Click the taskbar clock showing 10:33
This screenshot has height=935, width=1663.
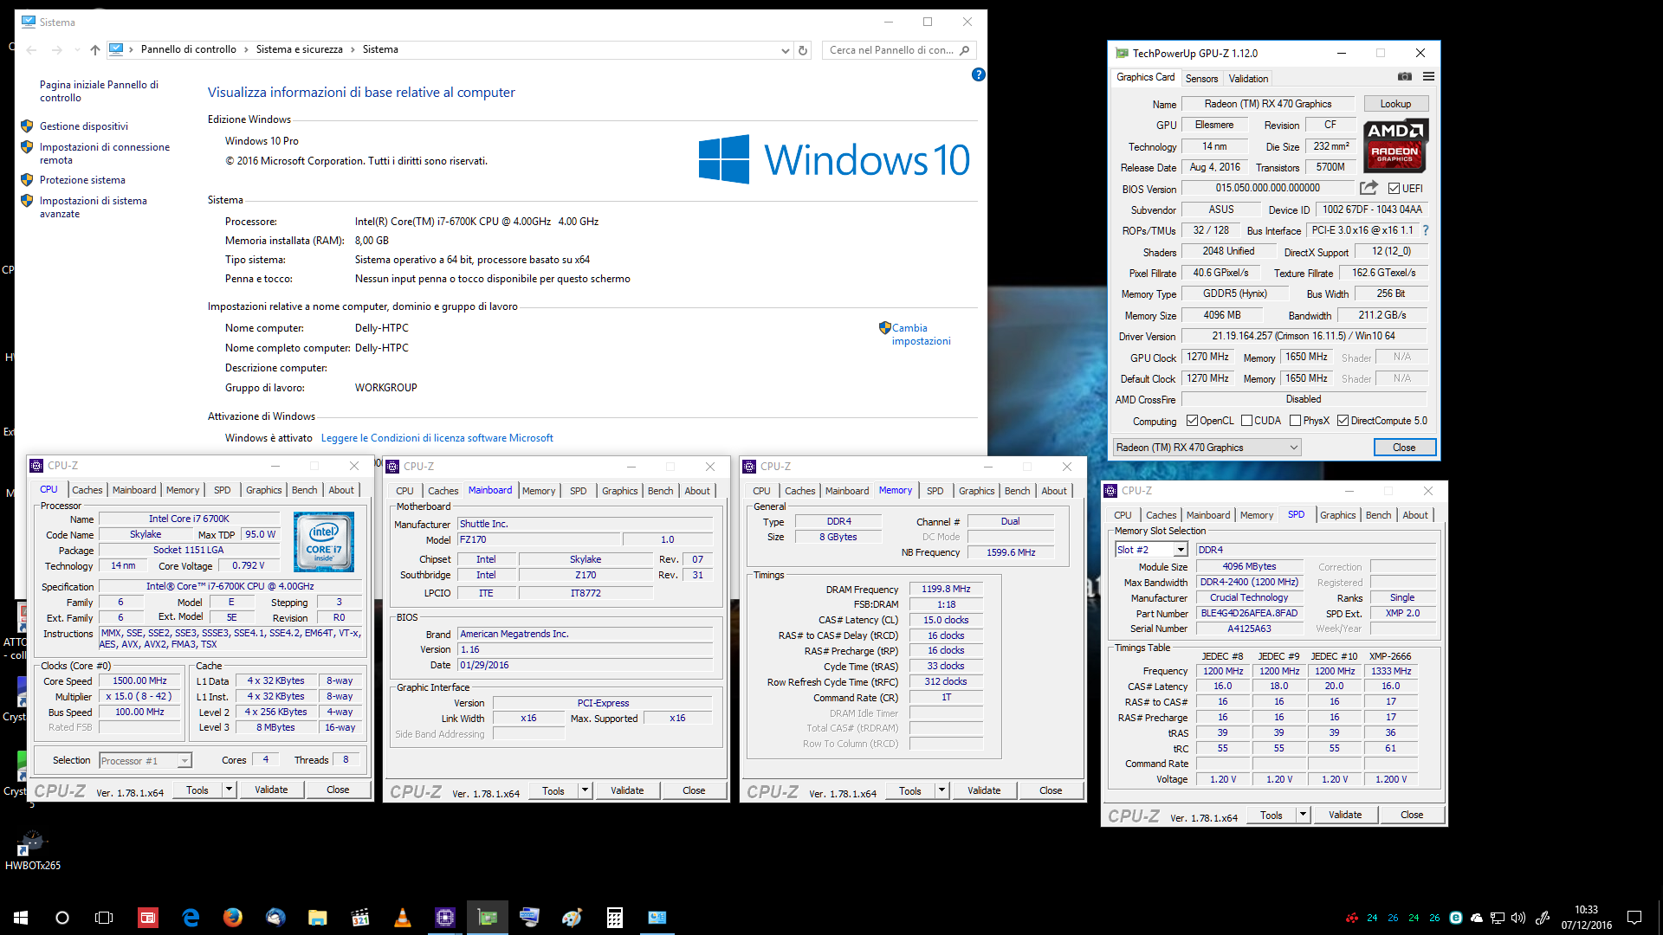[1586, 918]
